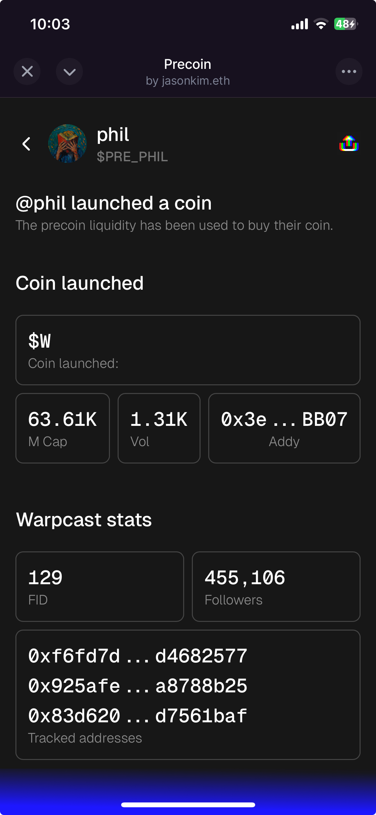This screenshot has width=376, height=815.
Task: Open the $W coin launched card
Action: [188, 350]
